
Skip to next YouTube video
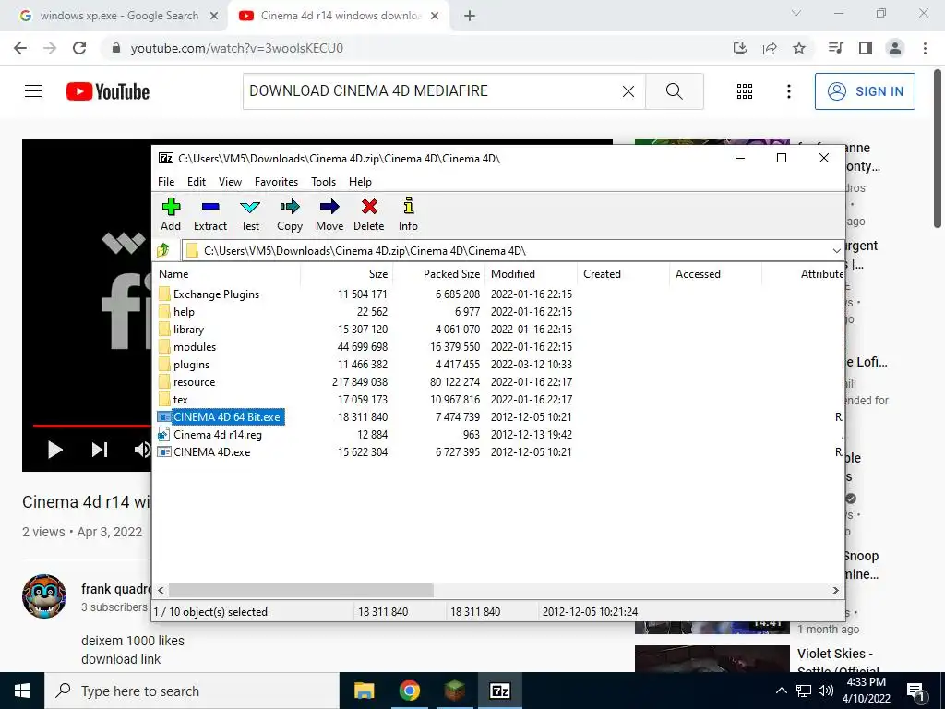tap(100, 450)
